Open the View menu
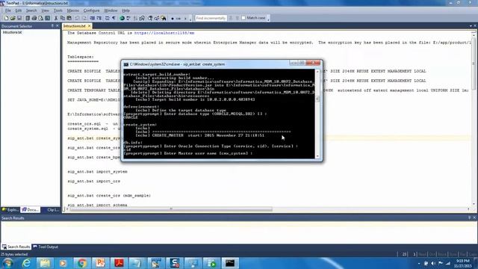Screen dimensions: 478x269 pos(45,10)
